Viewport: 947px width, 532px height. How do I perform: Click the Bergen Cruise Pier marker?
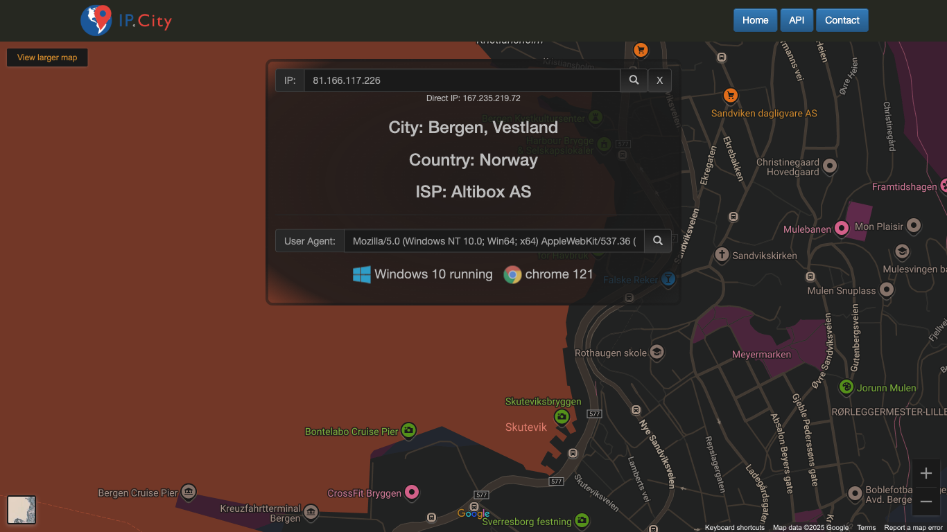(188, 493)
